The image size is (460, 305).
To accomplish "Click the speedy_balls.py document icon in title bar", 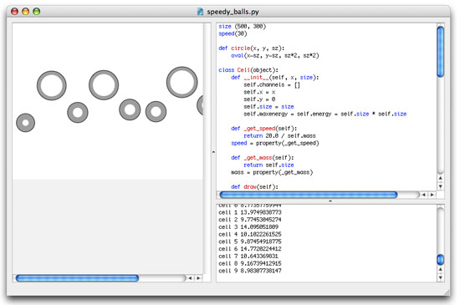I will coord(200,12).
